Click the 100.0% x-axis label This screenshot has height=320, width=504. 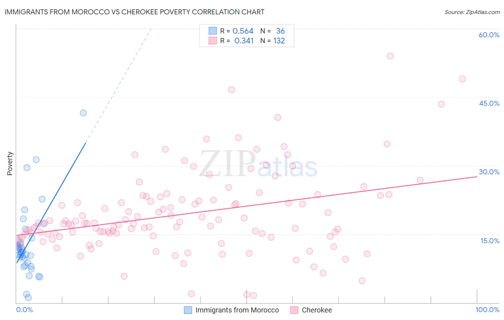pos(488,310)
